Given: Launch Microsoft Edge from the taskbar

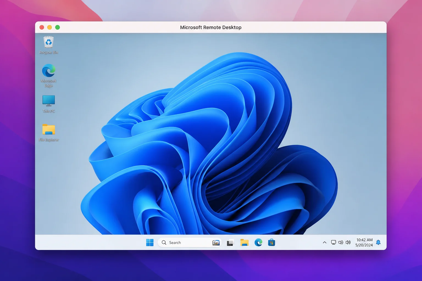Looking at the screenshot, I should 258,243.
